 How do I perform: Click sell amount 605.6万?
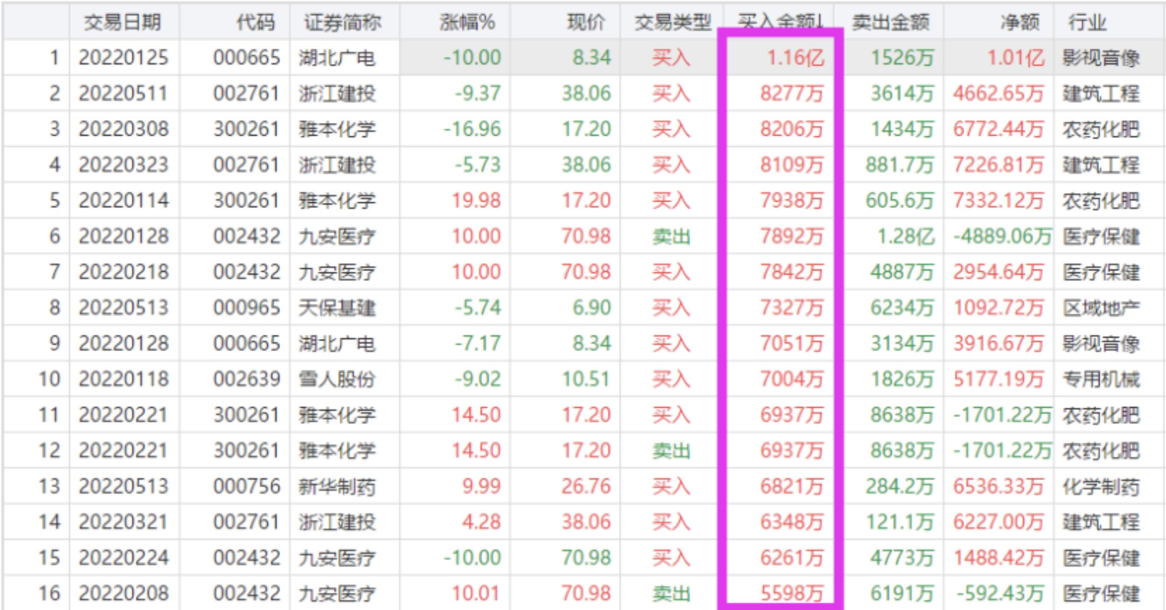[x=900, y=201]
